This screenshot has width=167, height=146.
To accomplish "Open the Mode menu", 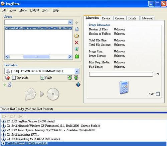I will click(x=23, y=10).
